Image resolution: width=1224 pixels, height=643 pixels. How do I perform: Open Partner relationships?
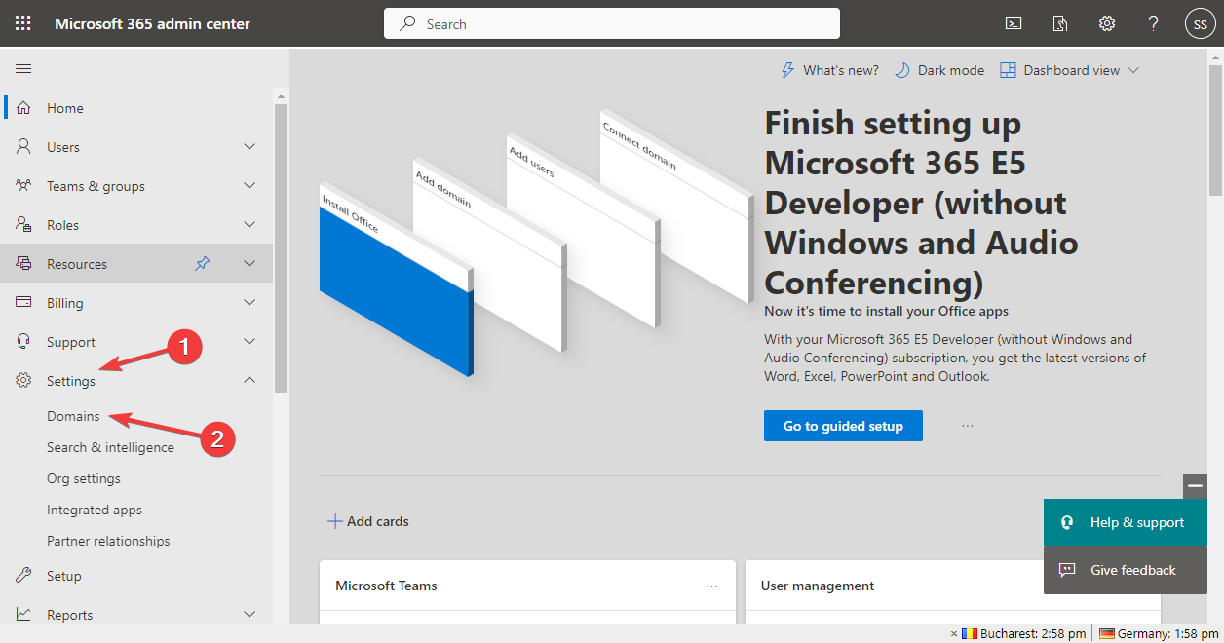click(108, 541)
